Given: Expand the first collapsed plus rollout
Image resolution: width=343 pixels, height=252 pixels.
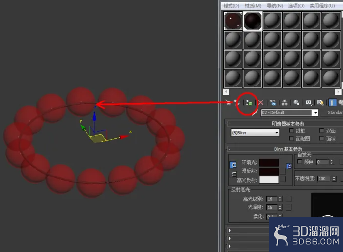Looking at the screenshot, I should [229, 230].
